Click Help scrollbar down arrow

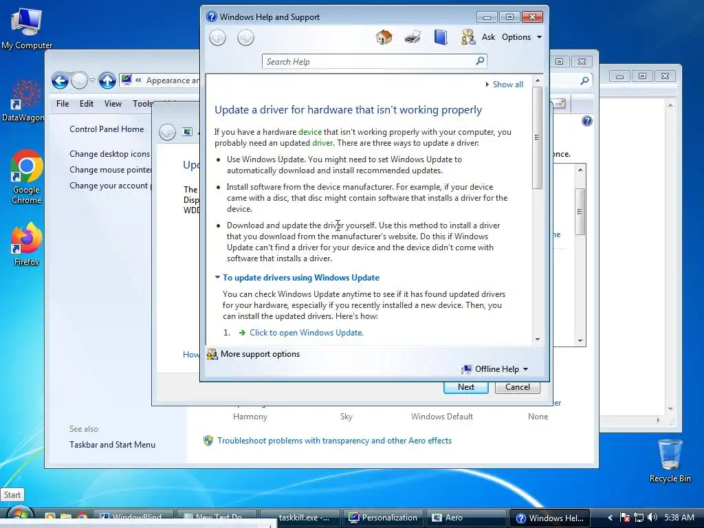538,340
